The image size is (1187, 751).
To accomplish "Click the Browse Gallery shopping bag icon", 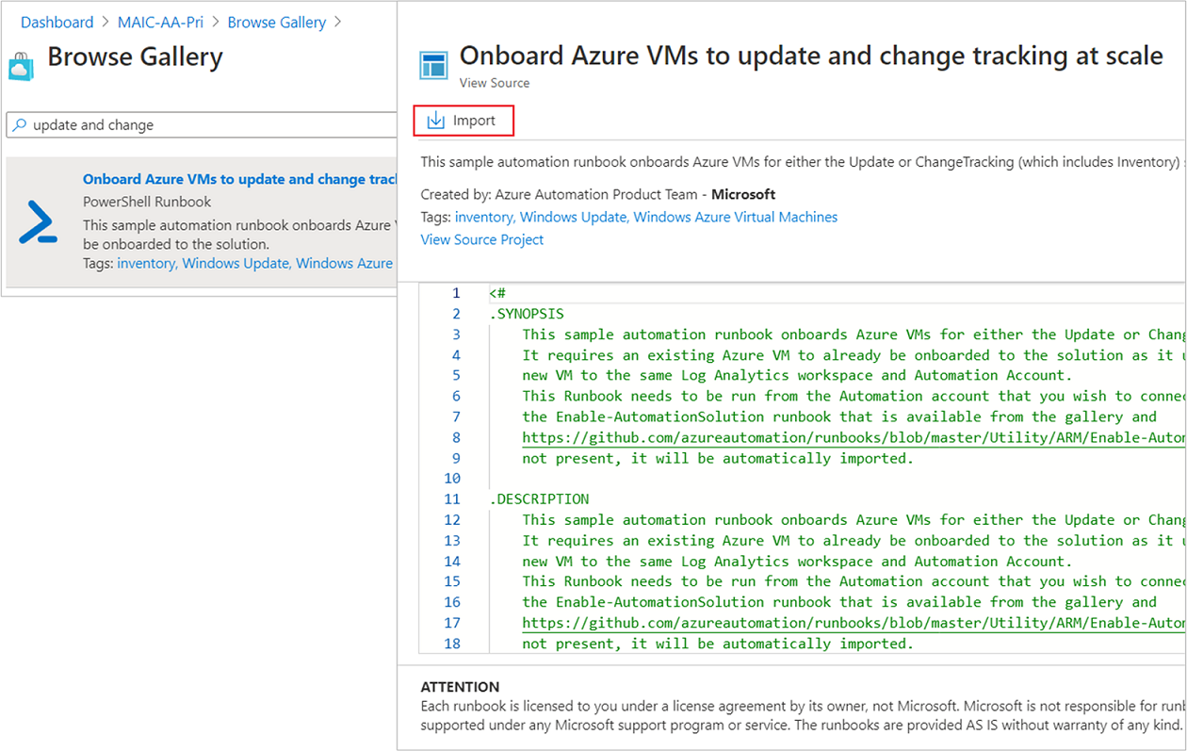I will (x=21, y=66).
